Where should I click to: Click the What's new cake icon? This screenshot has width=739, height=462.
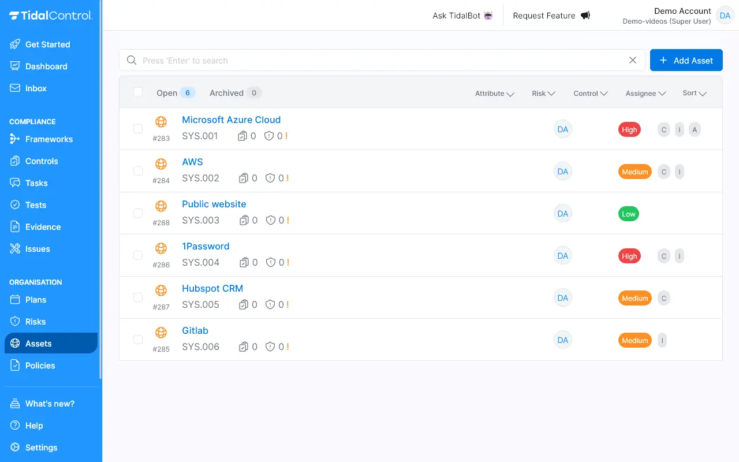tap(15, 404)
